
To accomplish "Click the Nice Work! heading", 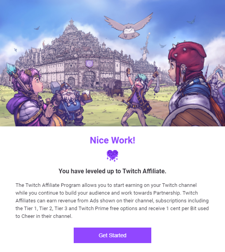I will (112, 140).
